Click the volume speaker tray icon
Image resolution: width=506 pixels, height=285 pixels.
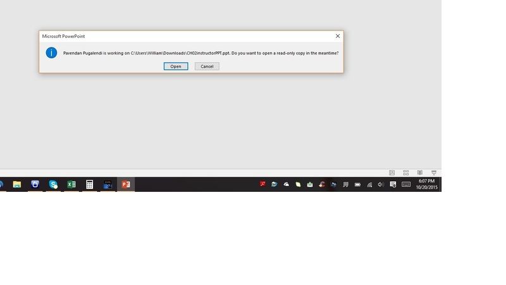pyautogui.click(x=381, y=184)
